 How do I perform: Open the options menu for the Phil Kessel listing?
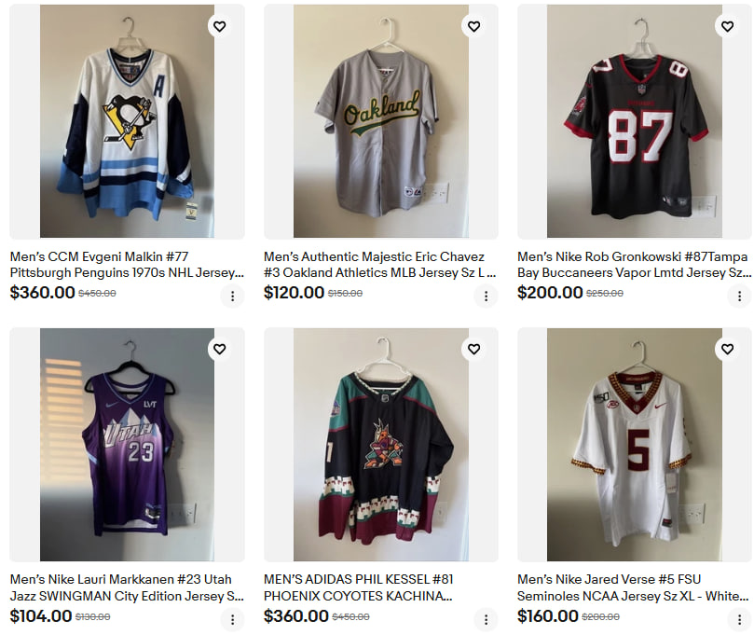coord(486,617)
